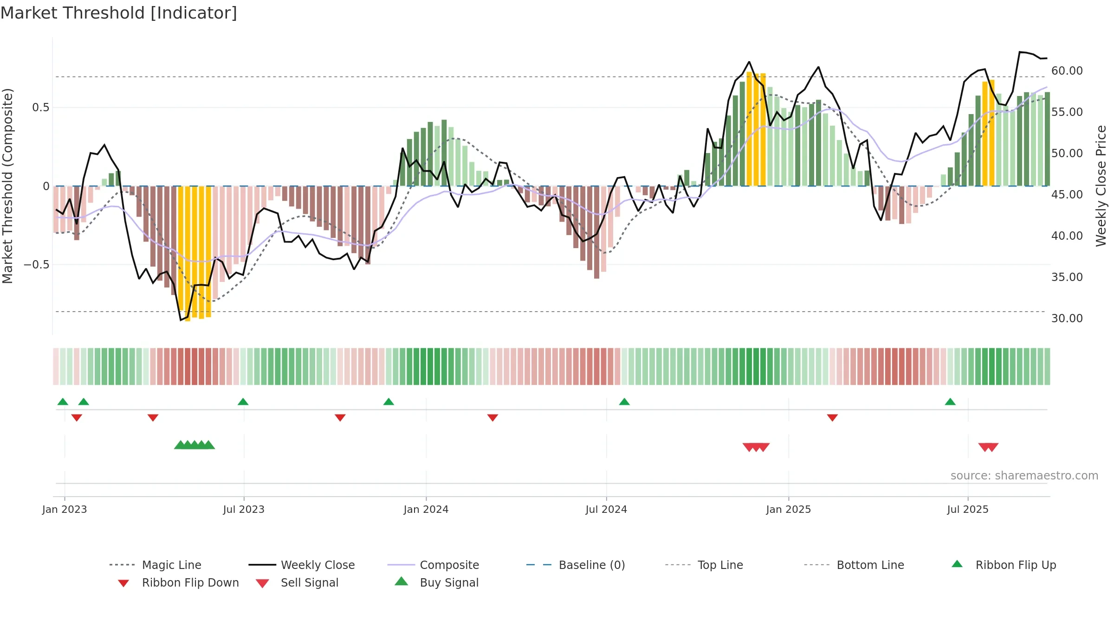
Task: Click the 0.5 composite axis tick label
Action: click(41, 108)
